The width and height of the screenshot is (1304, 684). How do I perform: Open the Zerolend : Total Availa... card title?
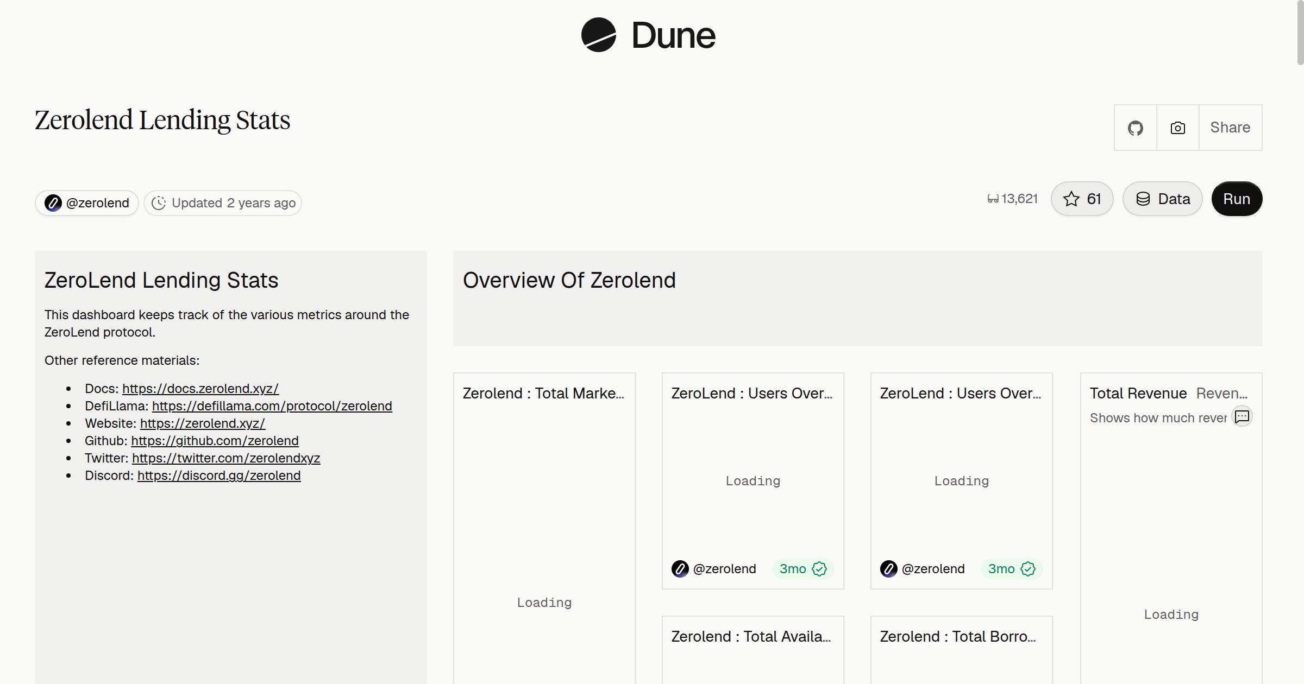pyautogui.click(x=751, y=636)
